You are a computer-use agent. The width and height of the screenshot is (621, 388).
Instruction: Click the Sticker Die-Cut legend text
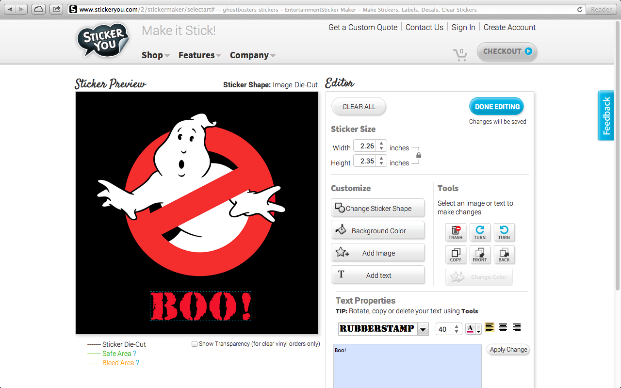pyautogui.click(x=124, y=344)
